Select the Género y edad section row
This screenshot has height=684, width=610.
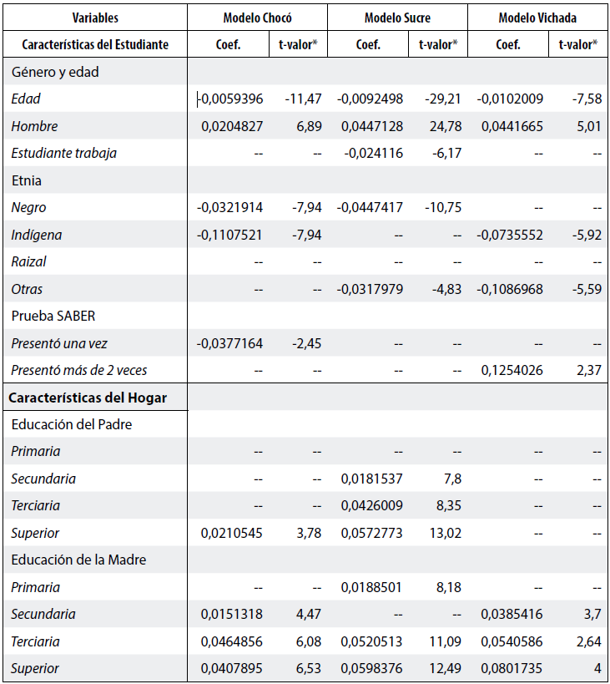[55, 72]
